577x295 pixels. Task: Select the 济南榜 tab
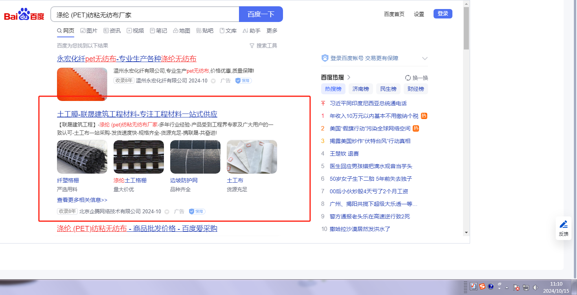[x=361, y=89]
